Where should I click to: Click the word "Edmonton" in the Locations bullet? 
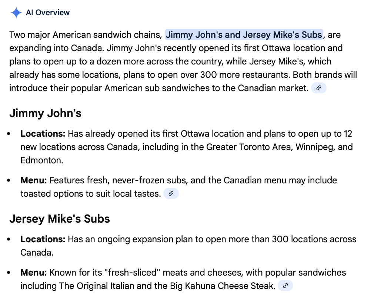41,160
